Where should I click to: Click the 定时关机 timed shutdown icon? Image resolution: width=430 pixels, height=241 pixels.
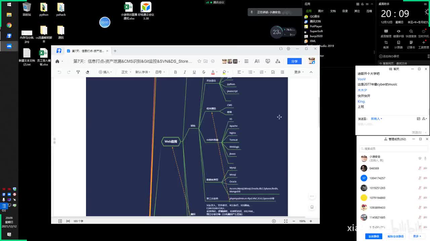423,33
